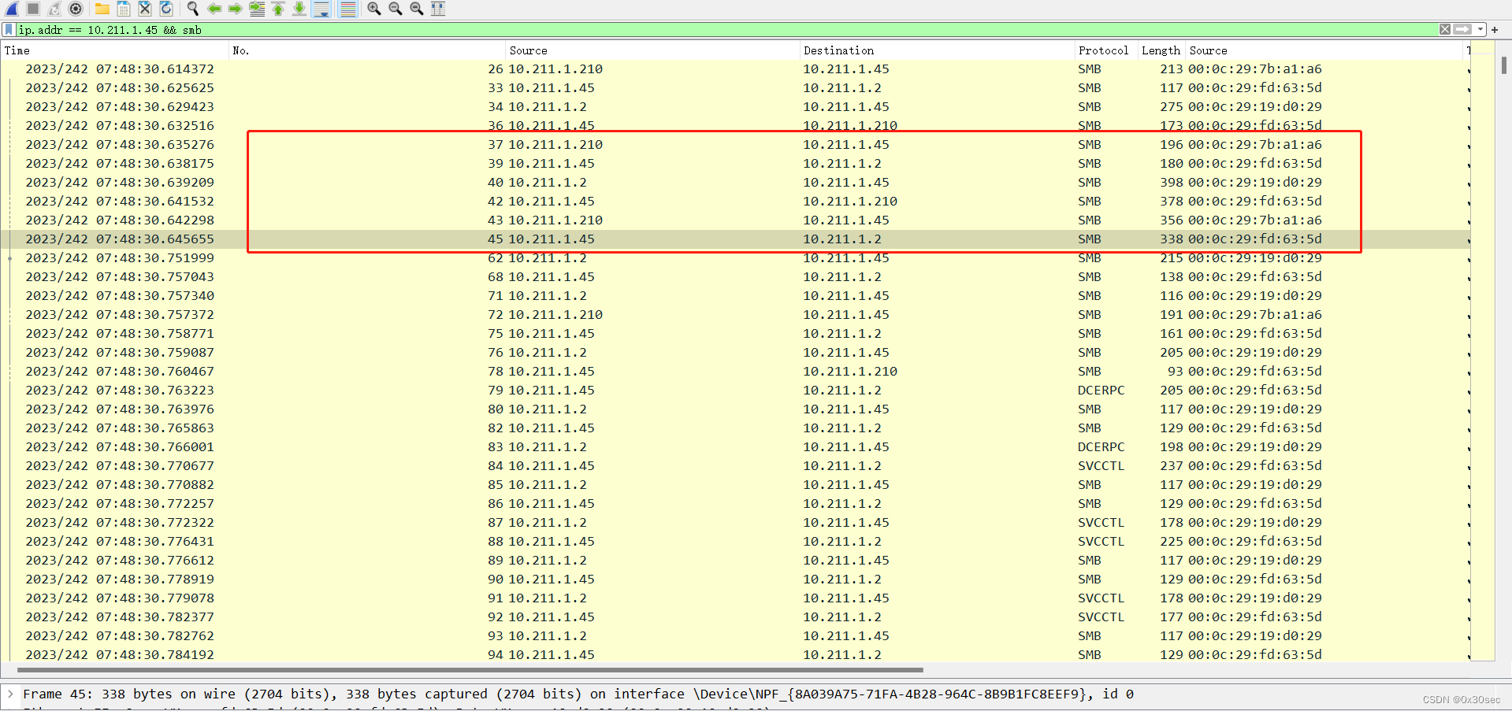
Task: Select packet 78 with length 93
Action: click(x=735, y=372)
